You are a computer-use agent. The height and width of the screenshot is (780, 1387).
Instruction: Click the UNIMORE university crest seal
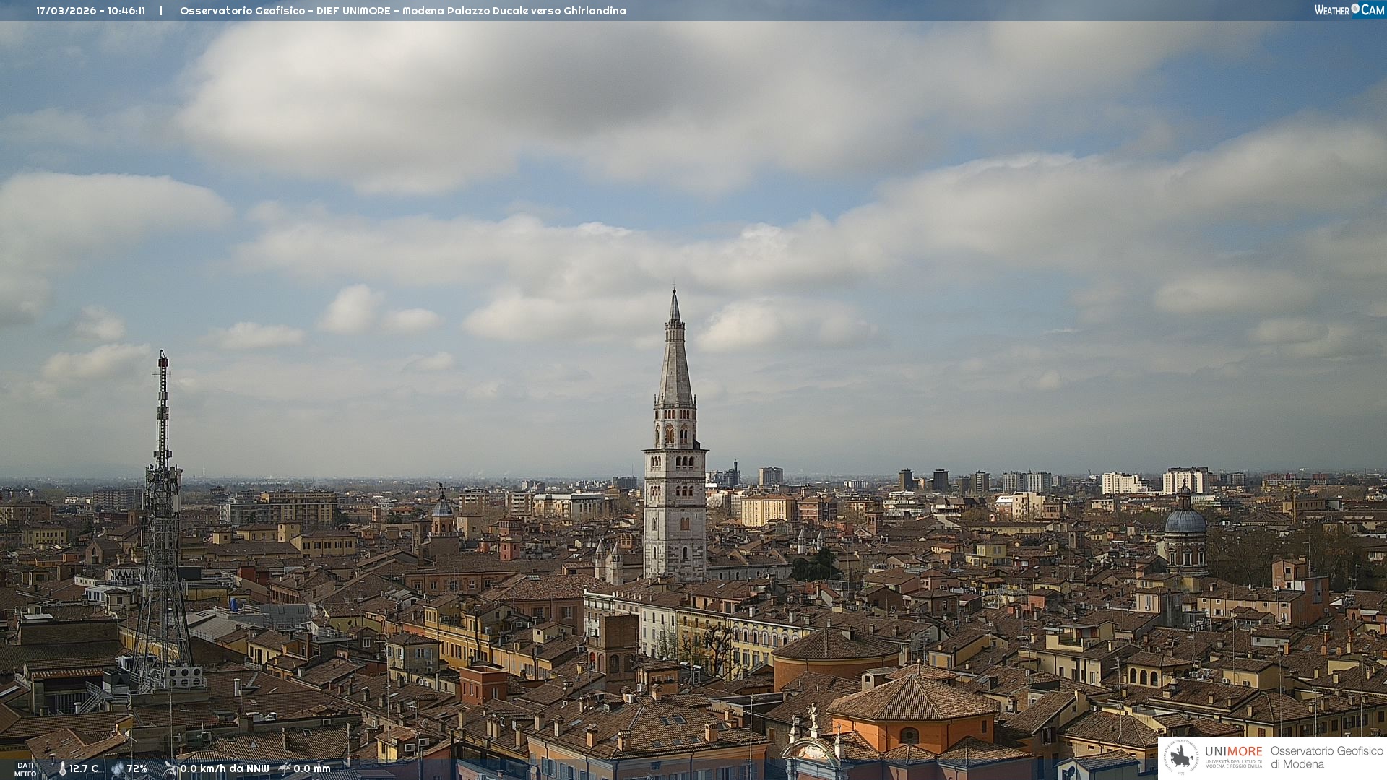pyautogui.click(x=1182, y=758)
